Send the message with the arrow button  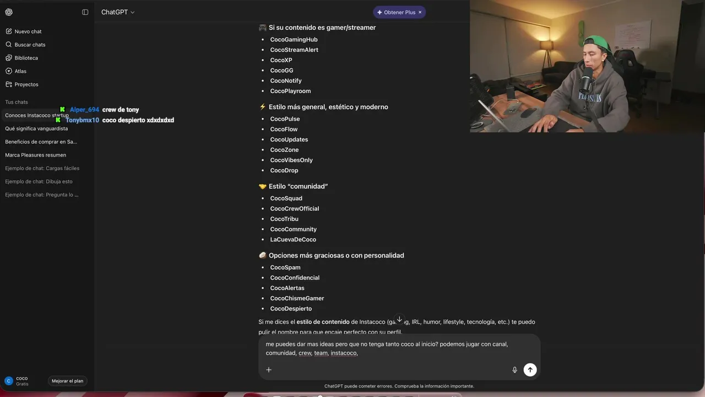(530, 370)
